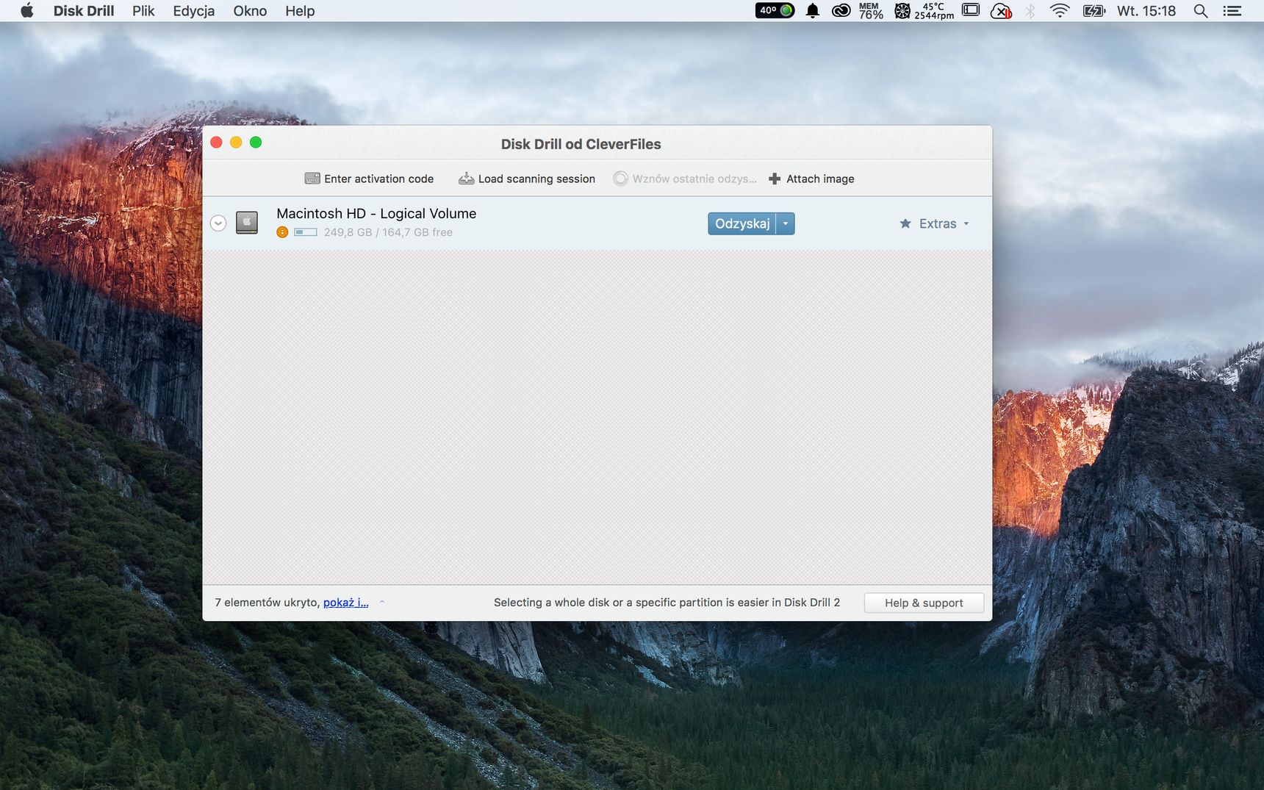Click the display mirroring menu bar icon

point(971,10)
